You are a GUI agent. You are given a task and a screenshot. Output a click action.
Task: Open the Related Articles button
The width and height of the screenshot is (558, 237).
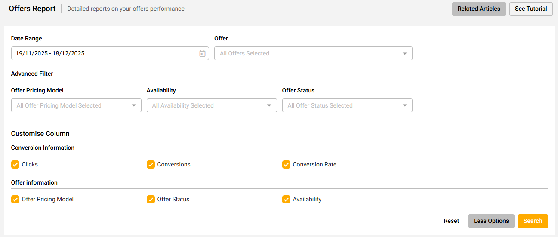pyautogui.click(x=479, y=9)
